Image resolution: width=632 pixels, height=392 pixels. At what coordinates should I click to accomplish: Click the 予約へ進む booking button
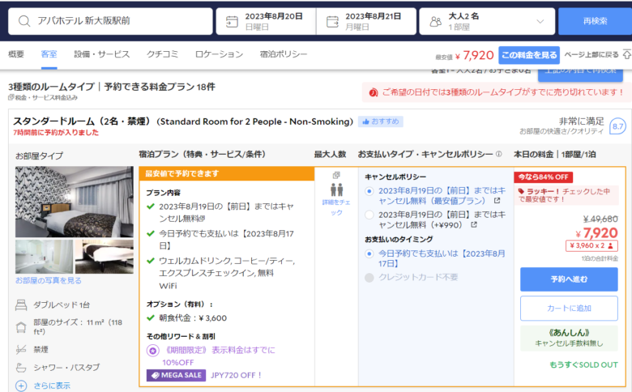click(x=569, y=279)
